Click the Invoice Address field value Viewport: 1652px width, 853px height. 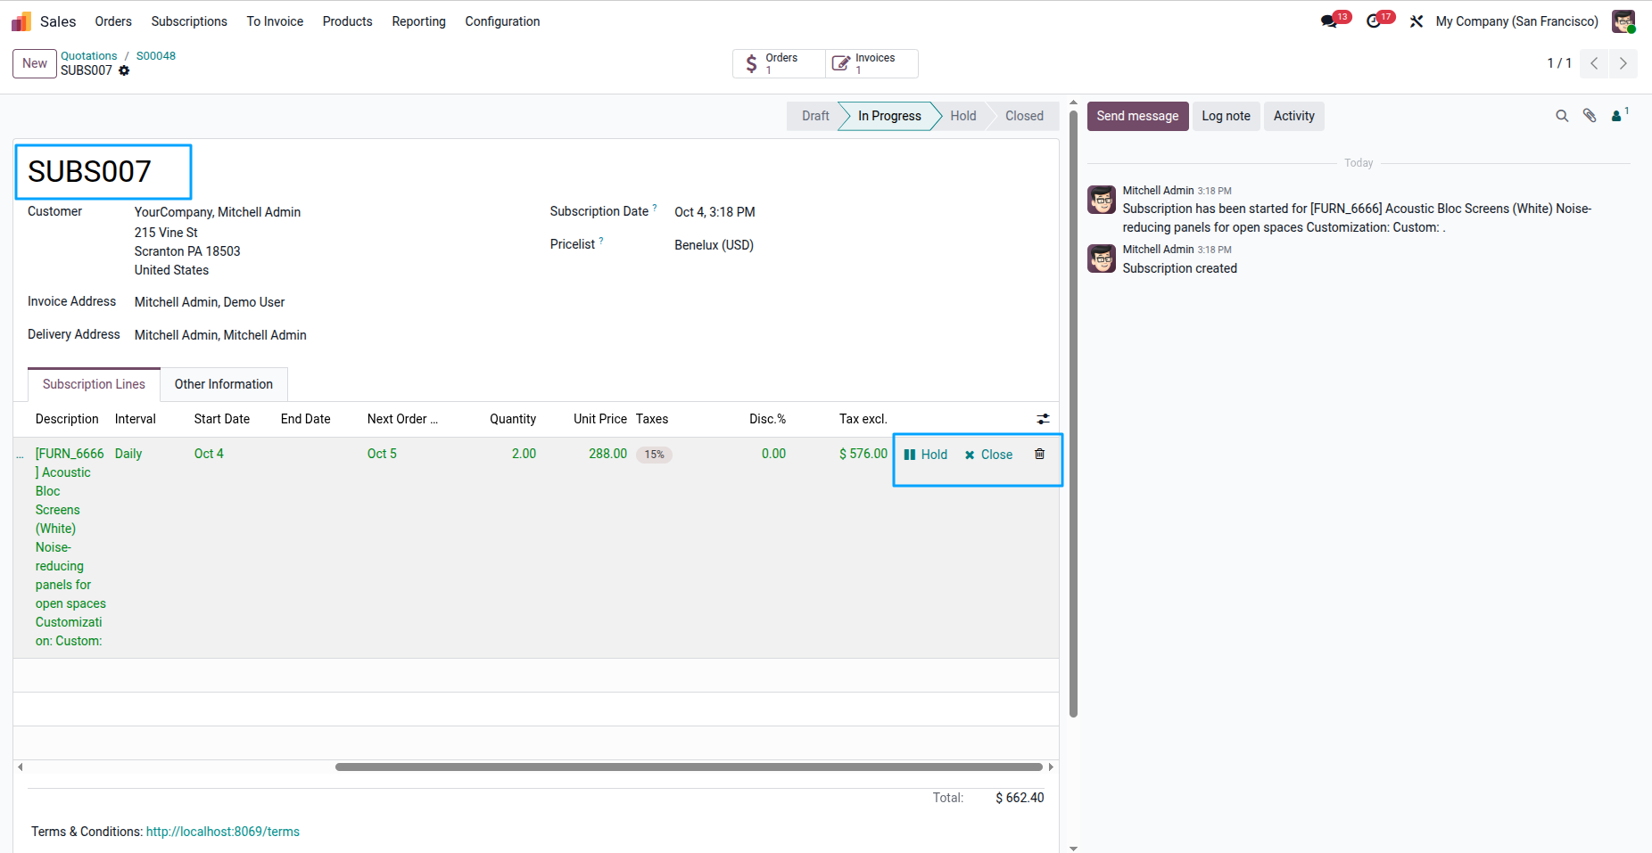pyautogui.click(x=210, y=302)
